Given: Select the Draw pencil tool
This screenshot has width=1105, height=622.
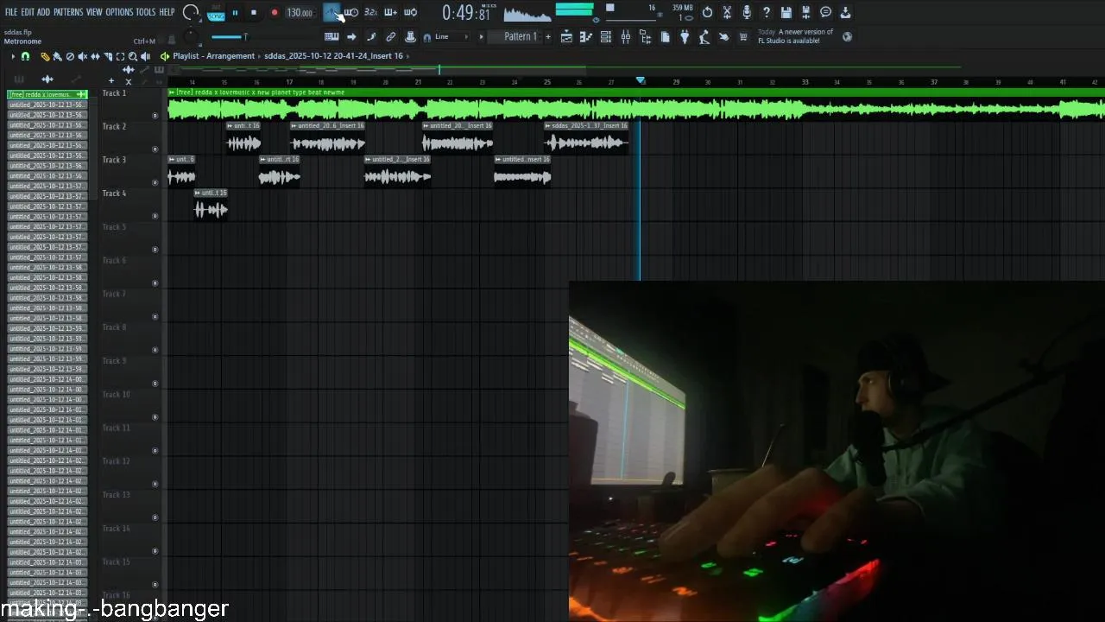Looking at the screenshot, I should point(45,56).
